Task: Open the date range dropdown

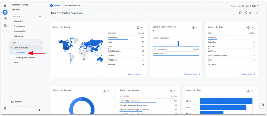Action: pyautogui.click(x=245, y=6)
